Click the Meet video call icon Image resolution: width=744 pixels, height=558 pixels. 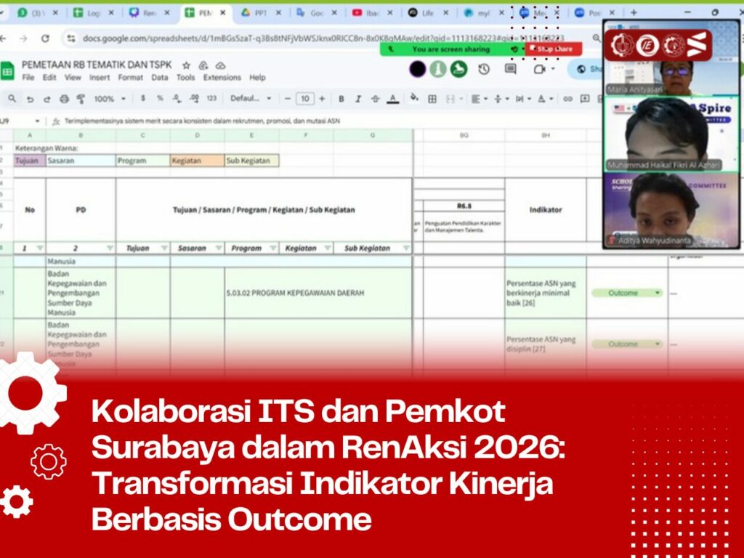pyautogui.click(x=540, y=70)
